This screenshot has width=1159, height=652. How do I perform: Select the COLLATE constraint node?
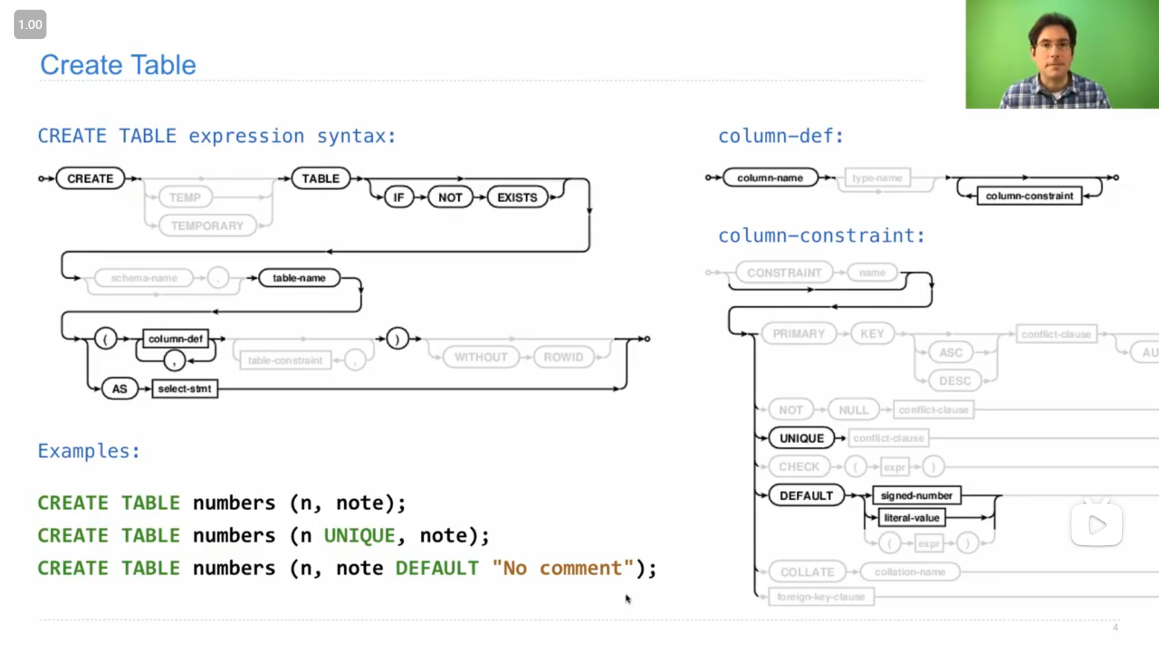click(x=806, y=572)
